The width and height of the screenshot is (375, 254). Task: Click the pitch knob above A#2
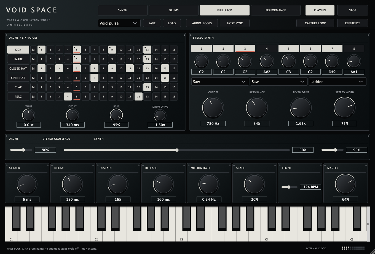pos(267,61)
